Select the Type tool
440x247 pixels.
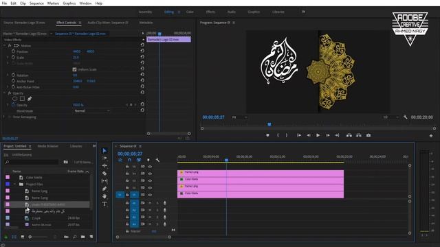[104, 204]
